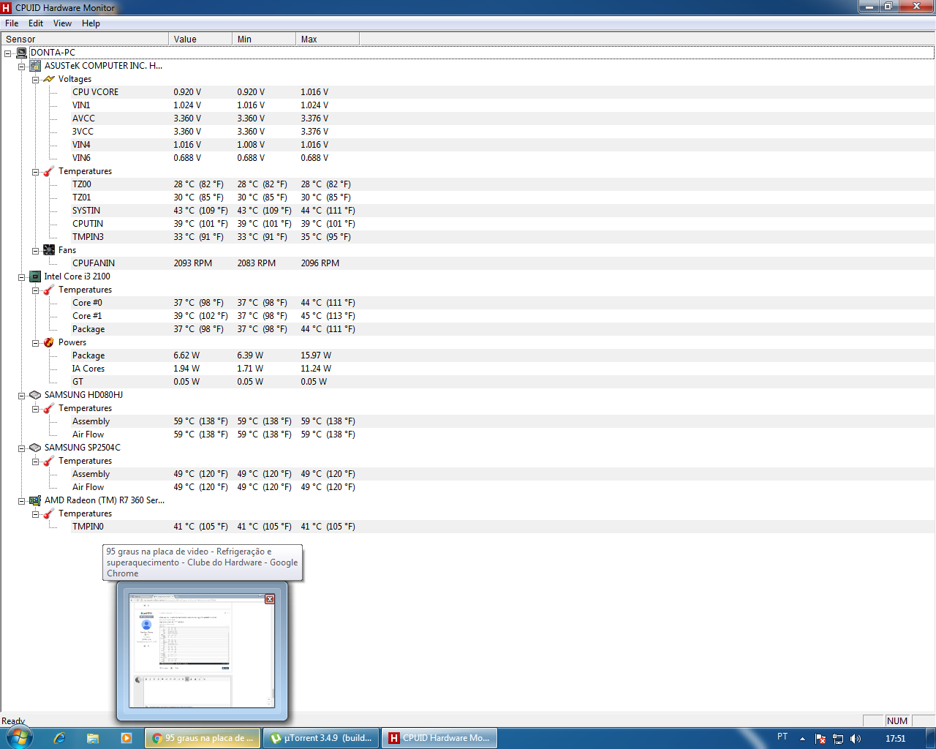The width and height of the screenshot is (936, 749).
Task: Click the volume speaker tray icon
Action: [856, 739]
